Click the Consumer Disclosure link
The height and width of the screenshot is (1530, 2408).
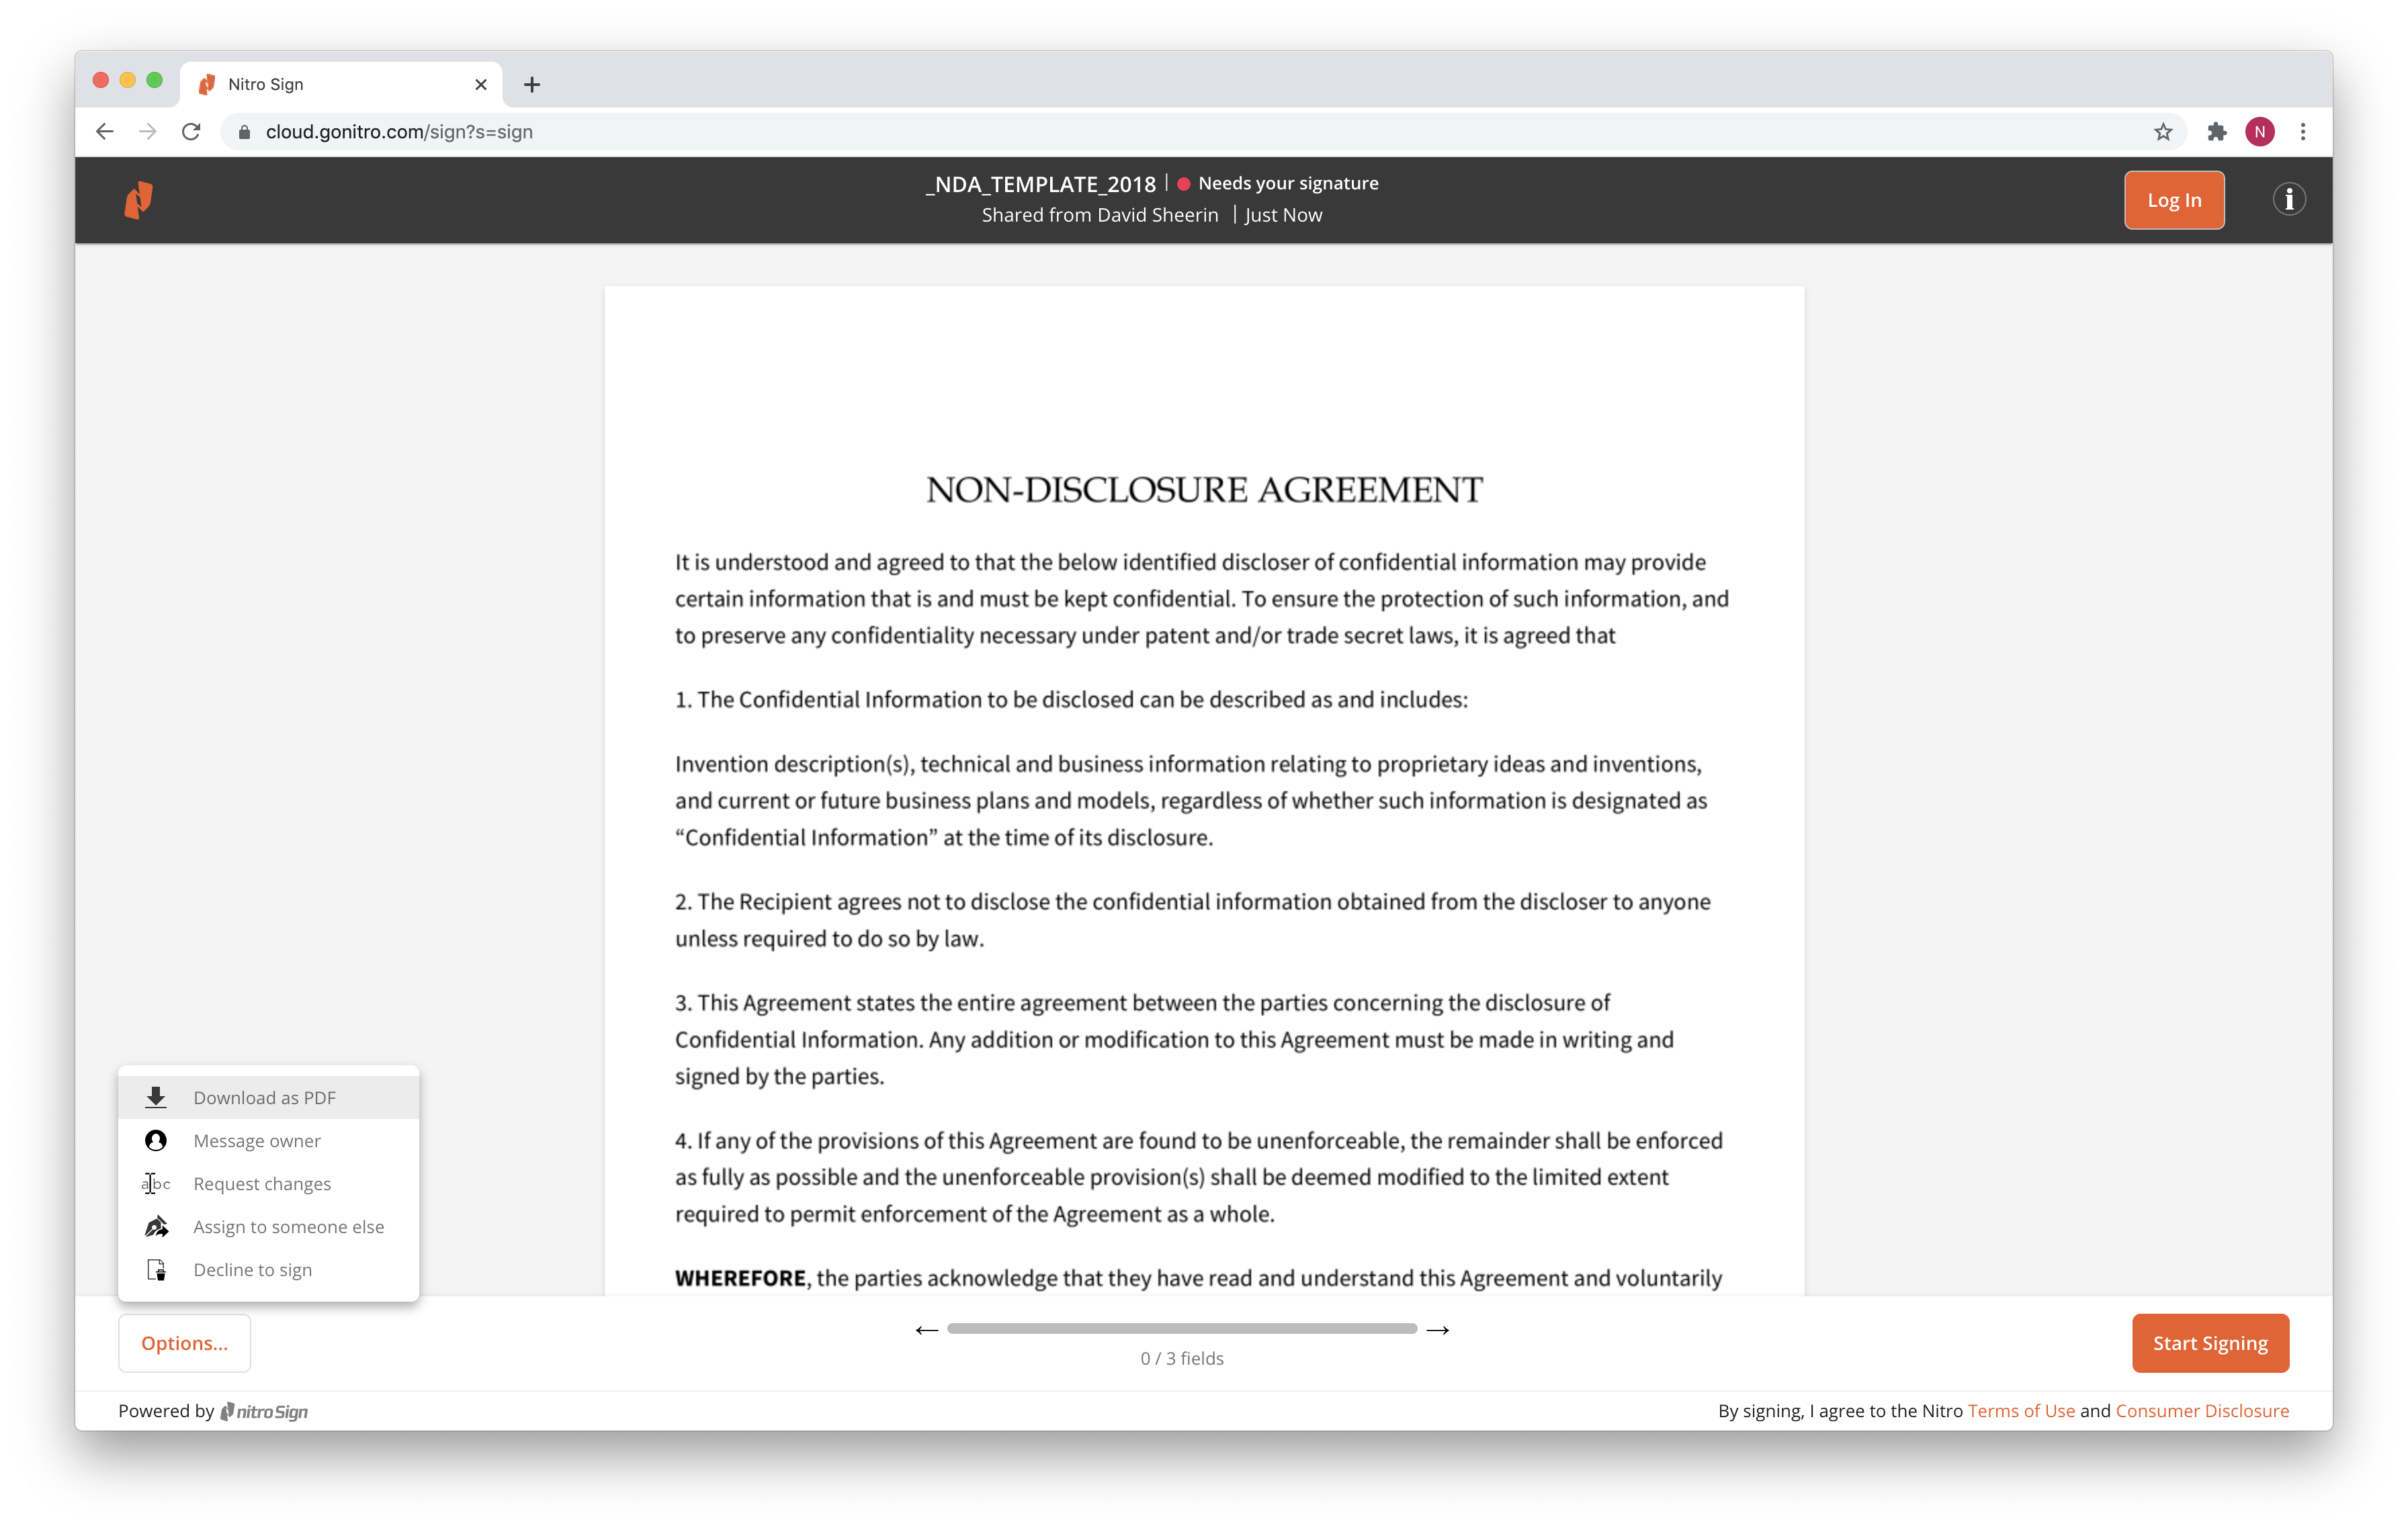pyautogui.click(x=2202, y=1410)
